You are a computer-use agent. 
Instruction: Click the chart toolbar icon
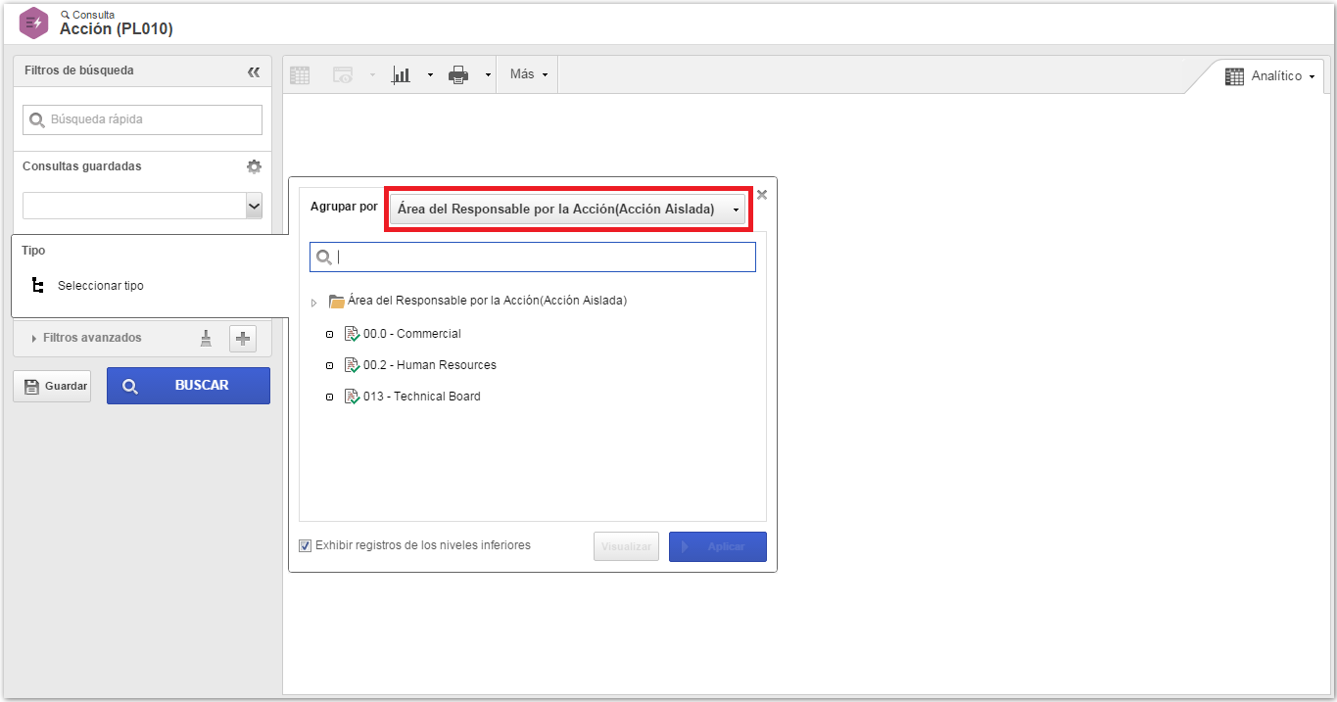[x=401, y=74]
